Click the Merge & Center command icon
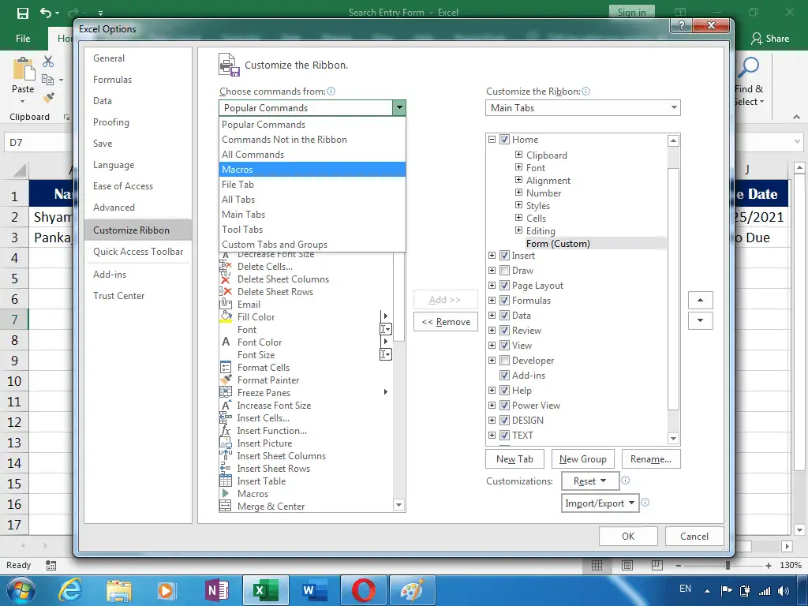 (225, 506)
